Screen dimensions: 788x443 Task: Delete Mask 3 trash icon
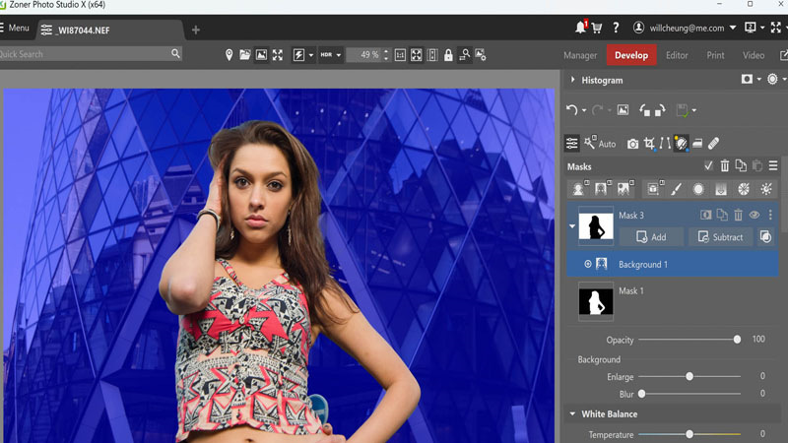[738, 215]
